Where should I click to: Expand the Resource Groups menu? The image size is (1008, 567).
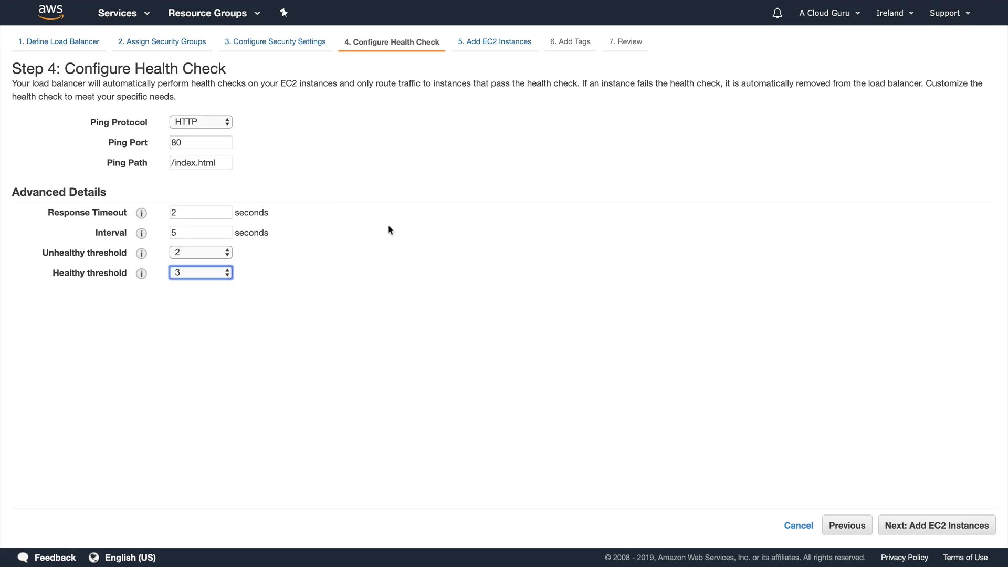tap(214, 13)
